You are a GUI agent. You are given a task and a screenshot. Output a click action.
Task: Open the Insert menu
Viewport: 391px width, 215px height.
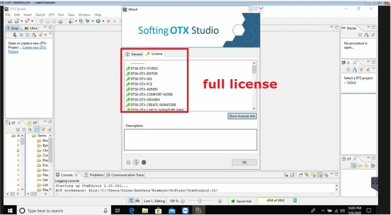27,15
